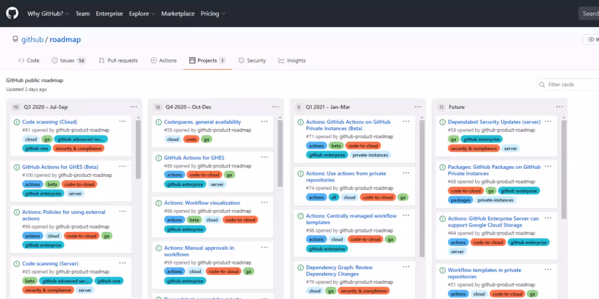Screen dimensions: 599x299
Task: Open Workflow templates in private repositories issue
Action: (x=485, y=273)
